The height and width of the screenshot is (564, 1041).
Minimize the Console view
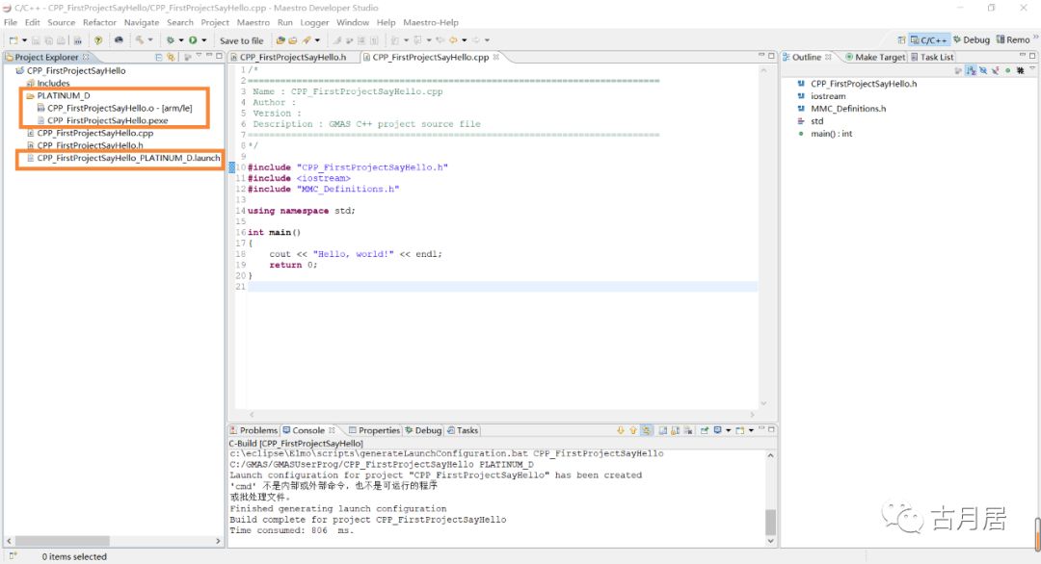(761, 429)
